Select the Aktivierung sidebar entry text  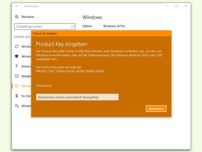point(26,86)
